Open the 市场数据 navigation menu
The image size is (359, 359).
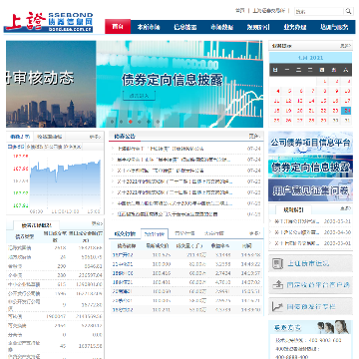click(x=221, y=27)
